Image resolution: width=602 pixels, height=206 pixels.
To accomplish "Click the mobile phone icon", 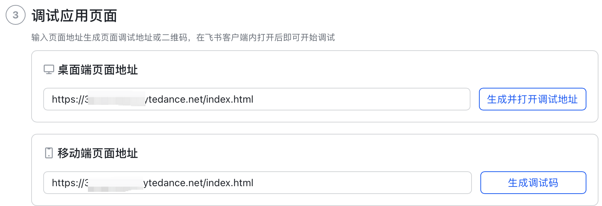I will (49, 153).
